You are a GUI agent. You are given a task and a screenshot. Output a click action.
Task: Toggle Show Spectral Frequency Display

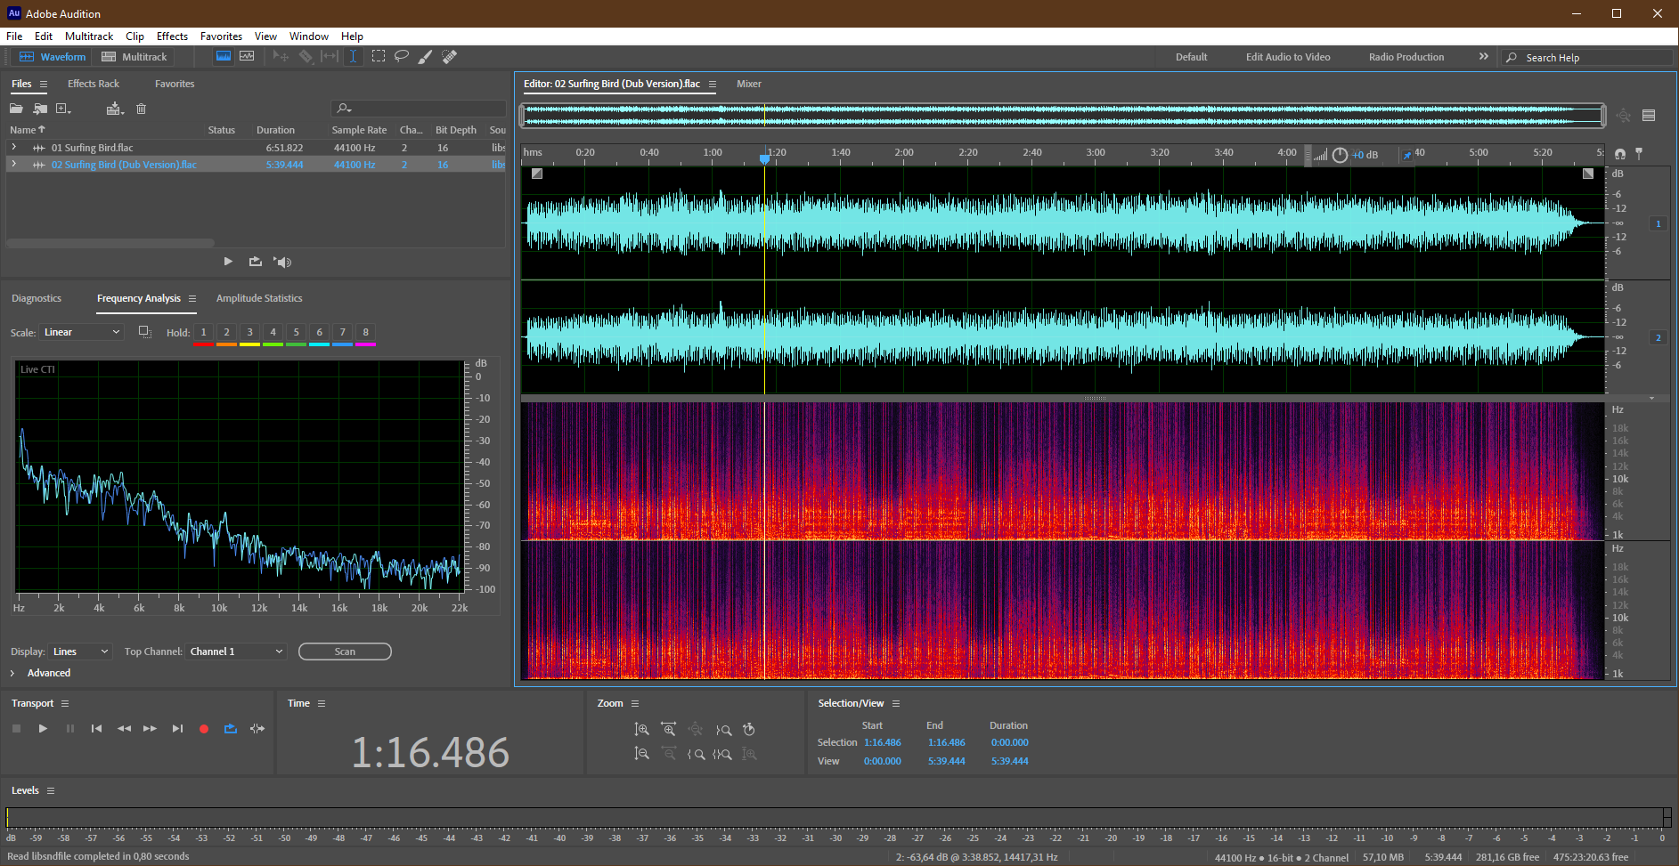pos(224,56)
